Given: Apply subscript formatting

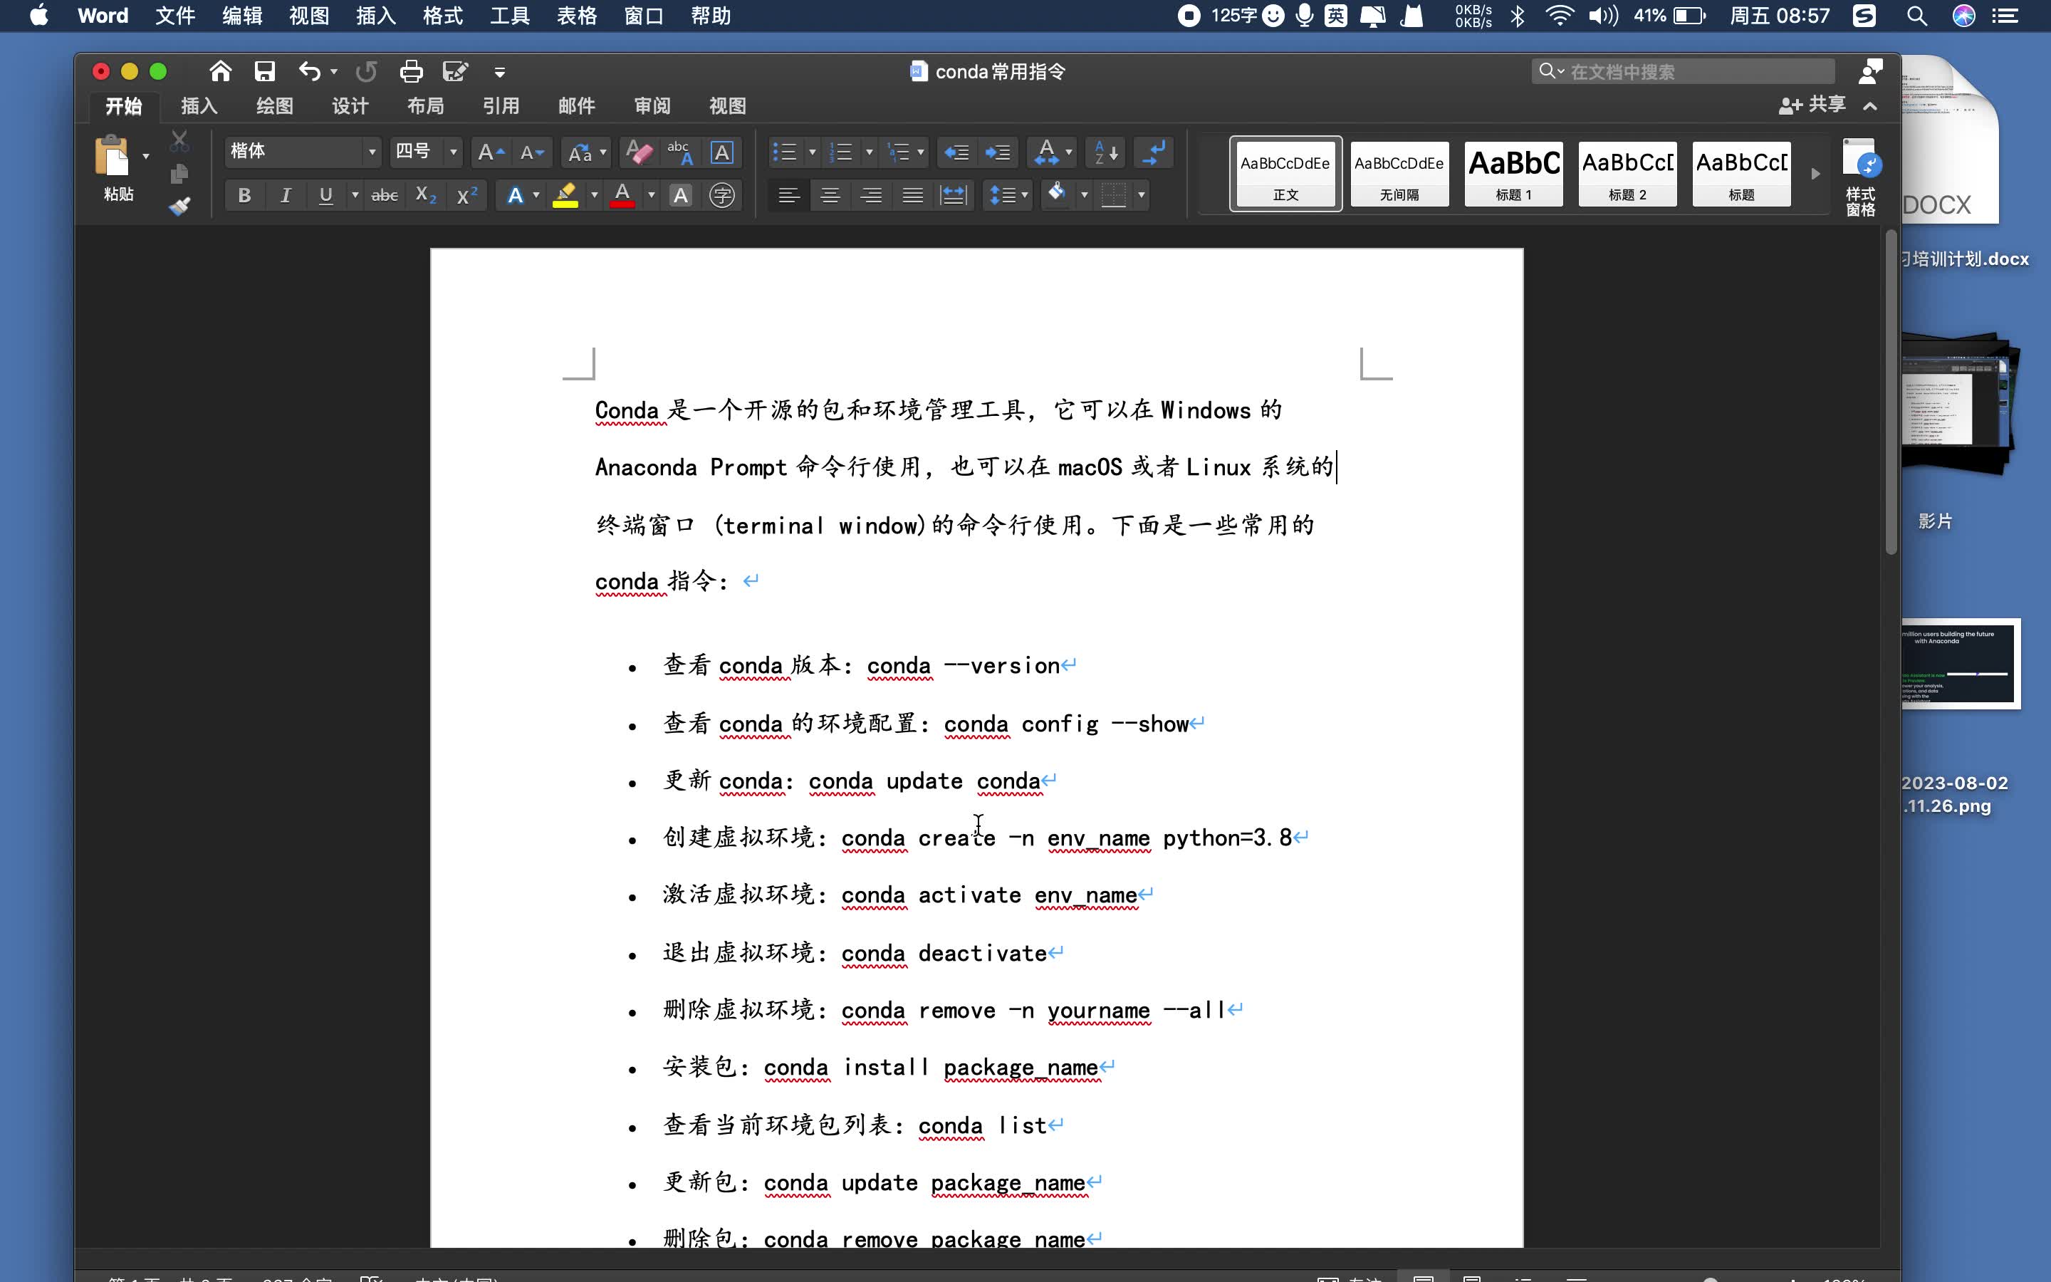Looking at the screenshot, I should (x=424, y=195).
